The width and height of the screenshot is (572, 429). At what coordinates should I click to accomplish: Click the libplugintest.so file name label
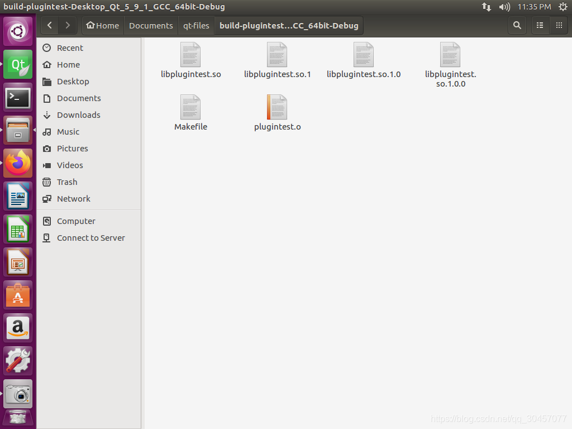[x=191, y=74]
